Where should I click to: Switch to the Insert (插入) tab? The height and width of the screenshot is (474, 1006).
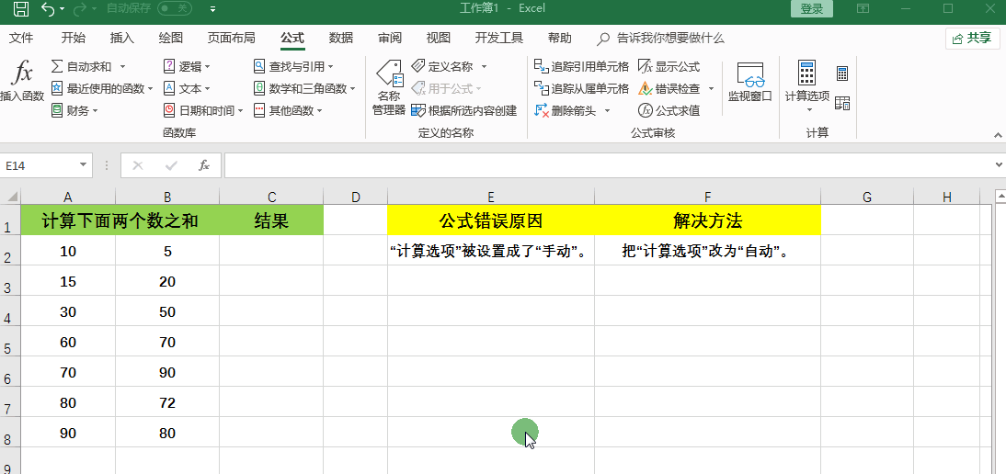tap(122, 38)
